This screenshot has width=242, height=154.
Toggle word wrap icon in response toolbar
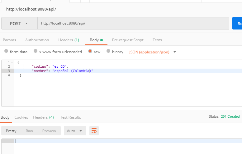tap(94, 131)
